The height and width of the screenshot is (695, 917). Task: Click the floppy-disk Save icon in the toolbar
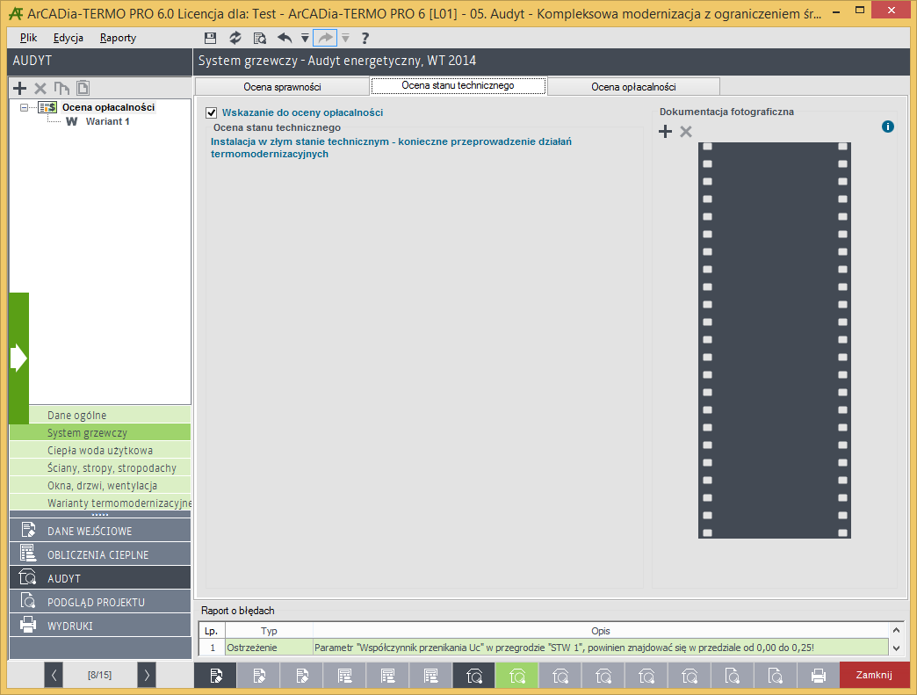(211, 38)
